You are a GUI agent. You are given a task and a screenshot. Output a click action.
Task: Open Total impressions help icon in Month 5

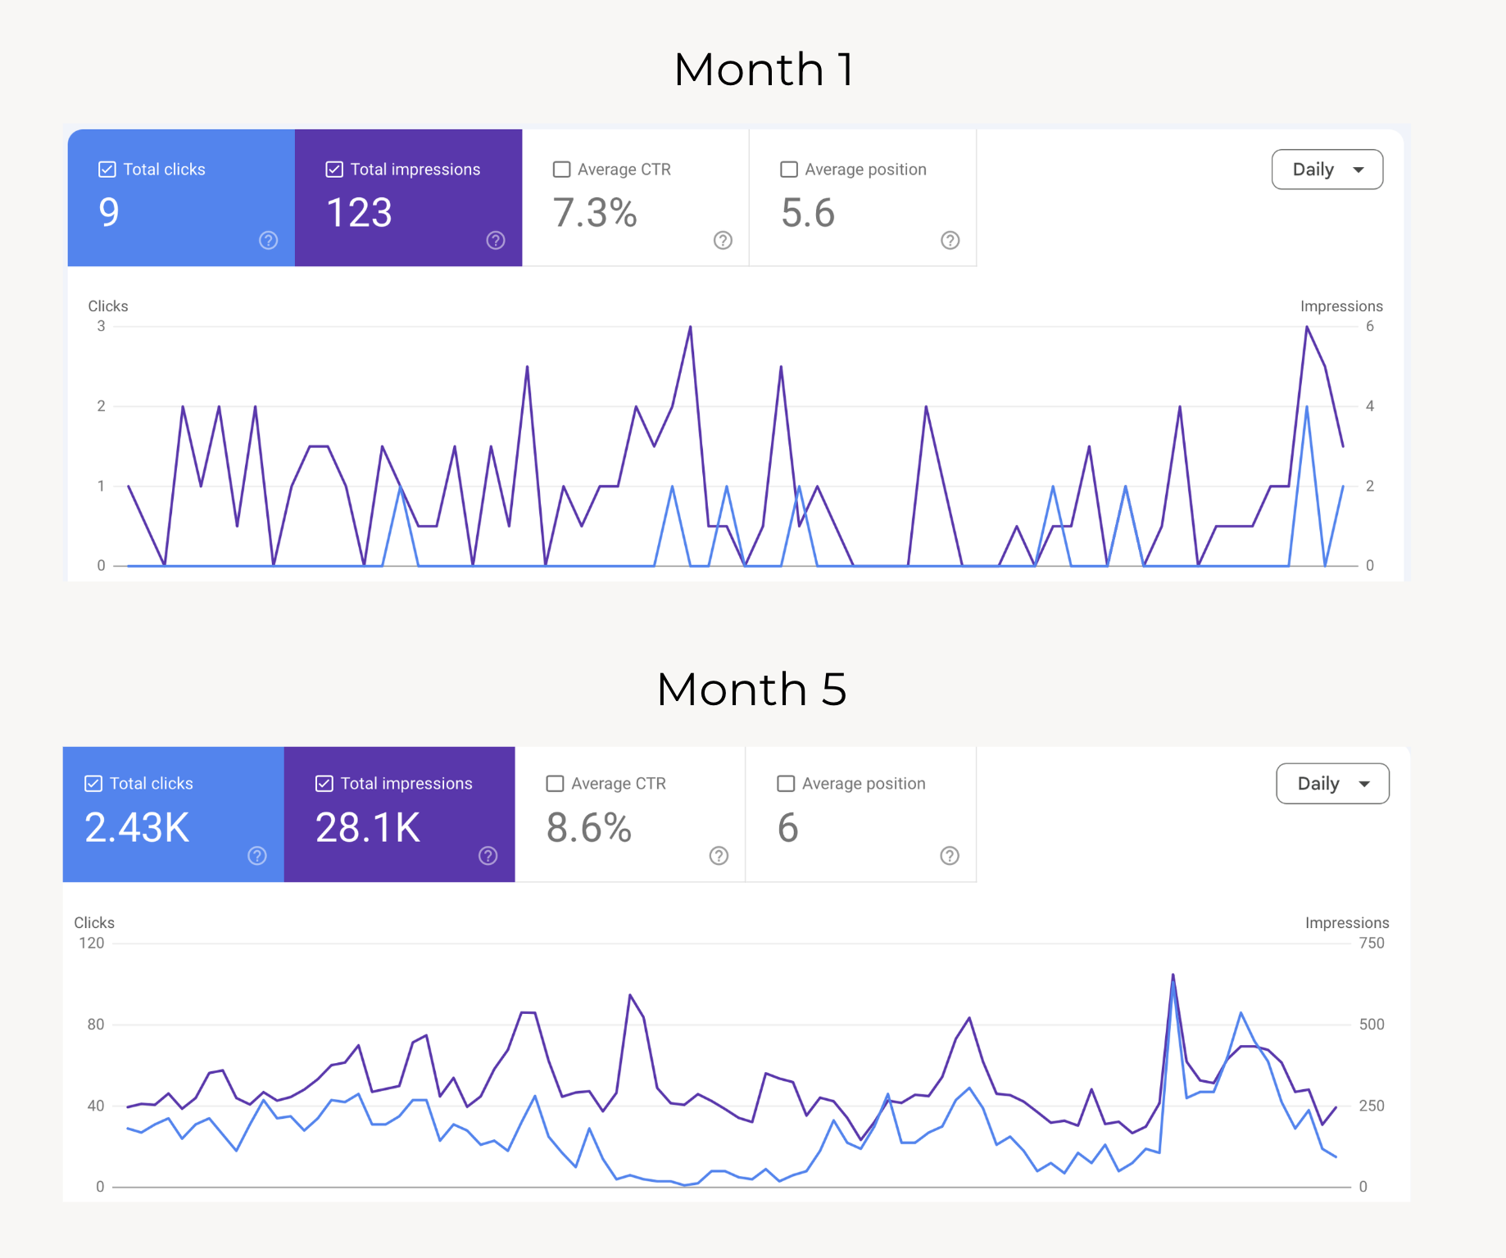[x=488, y=856]
